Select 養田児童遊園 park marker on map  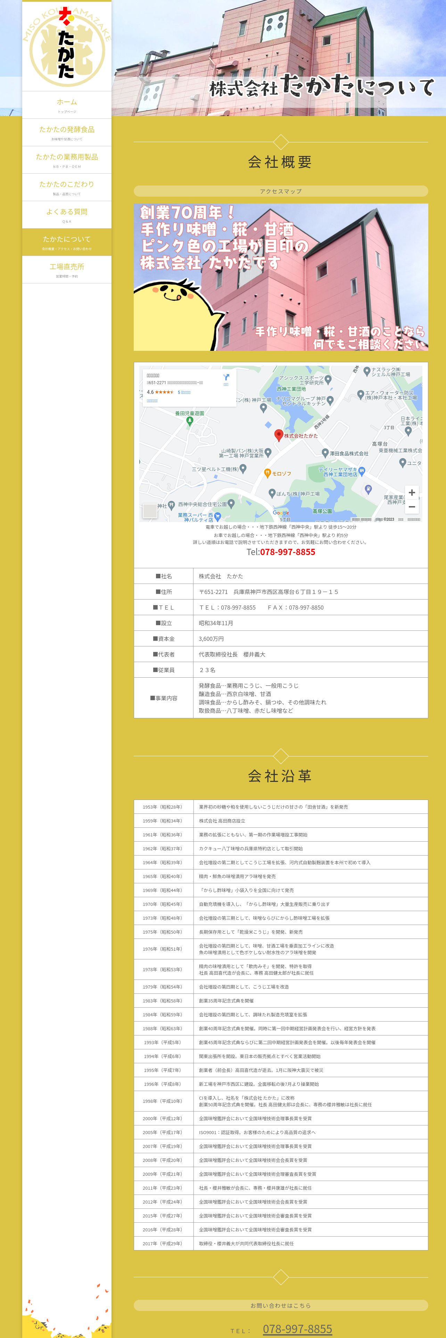(x=190, y=421)
